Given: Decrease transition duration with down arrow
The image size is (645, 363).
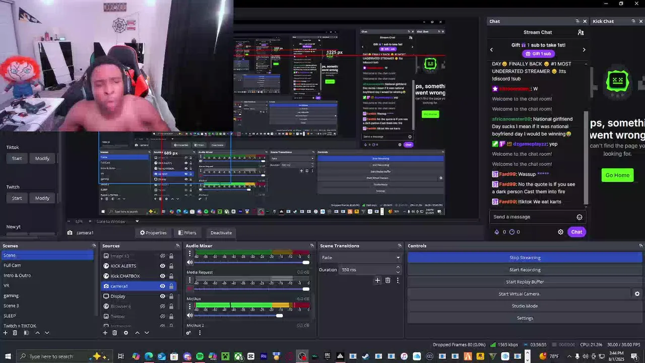Looking at the screenshot, I should 398,272.
